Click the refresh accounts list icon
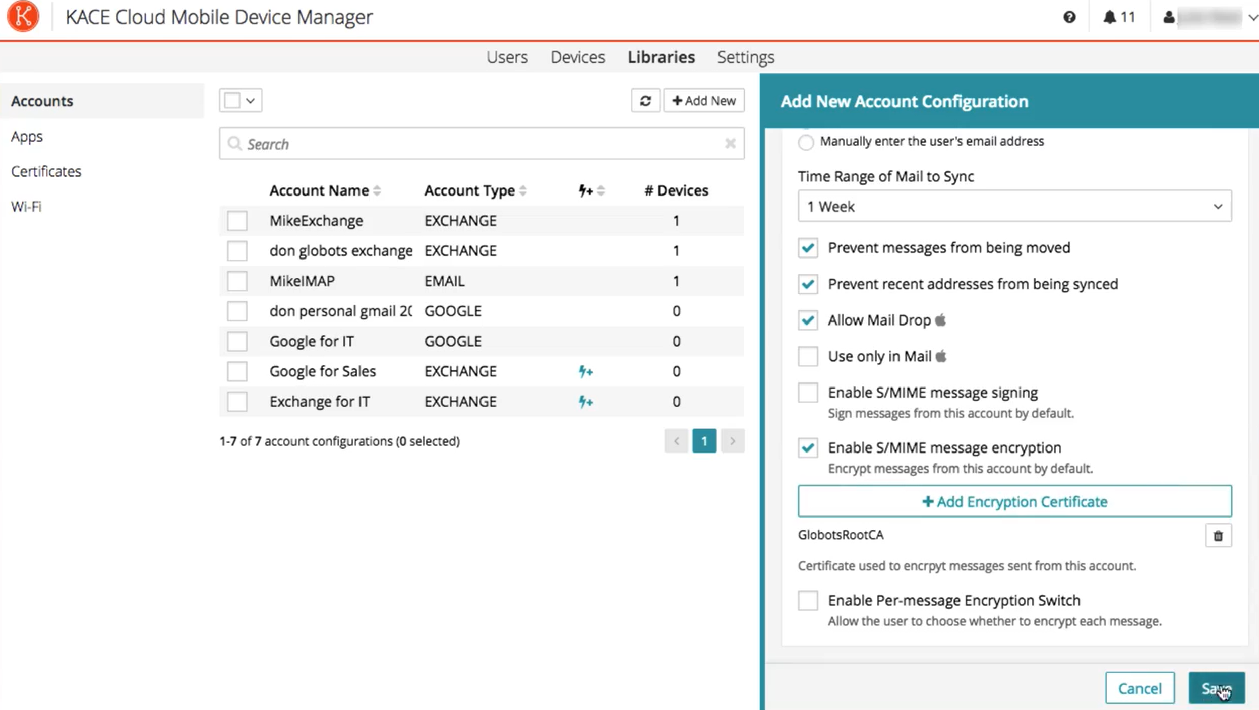1259x710 pixels. [x=645, y=101]
